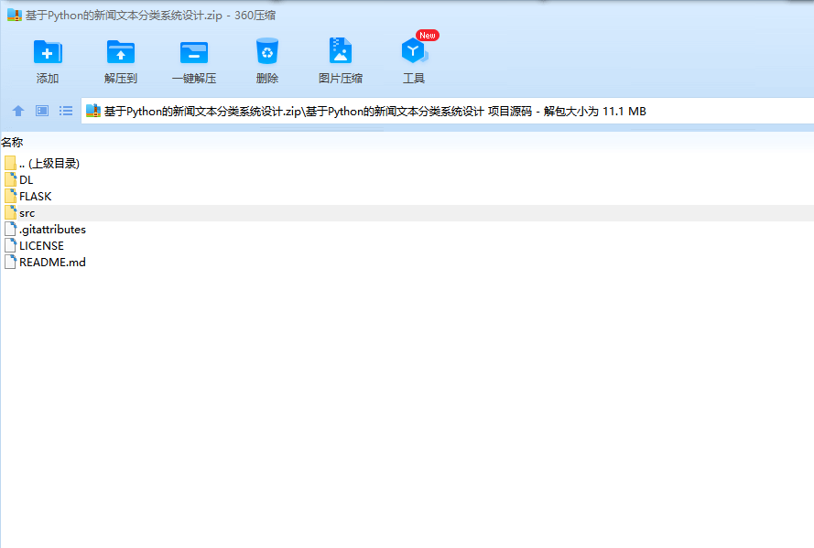Viewport: 814px width, 548px height.
Task: Select the FLASK folder name
Action: 36,197
